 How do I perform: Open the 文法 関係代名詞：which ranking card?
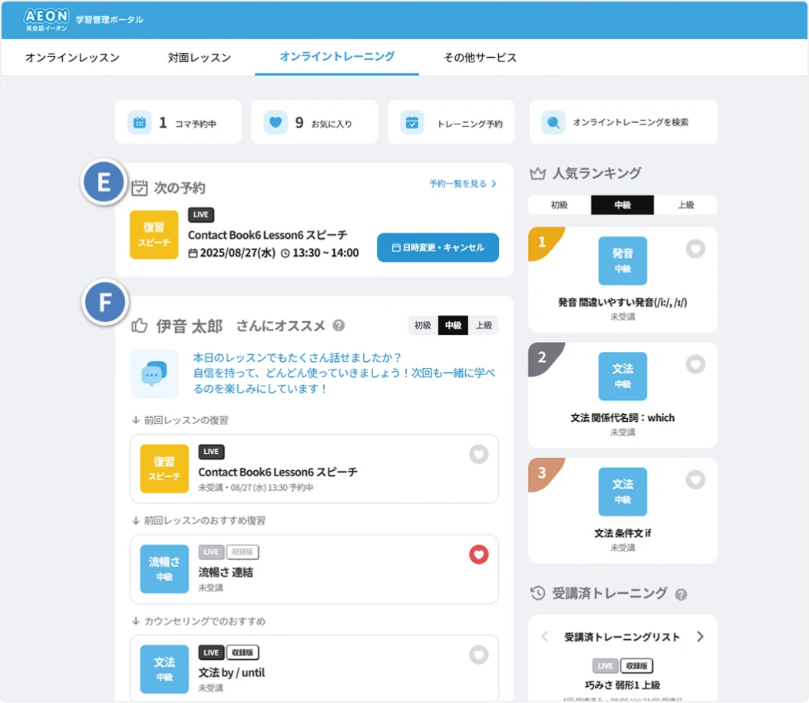pyautogui.click(x=622, y=393)
